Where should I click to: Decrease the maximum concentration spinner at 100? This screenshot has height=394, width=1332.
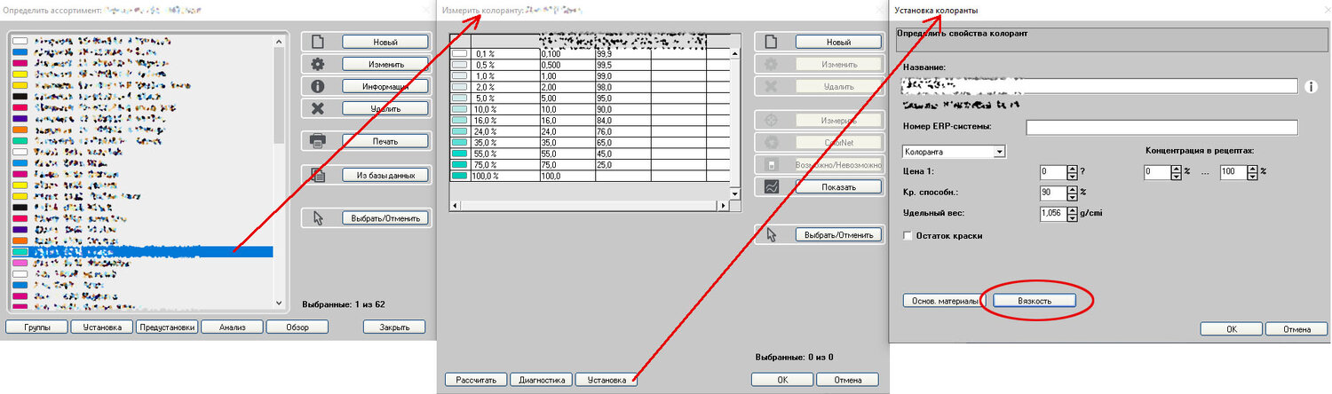[x=1253, y=176]
